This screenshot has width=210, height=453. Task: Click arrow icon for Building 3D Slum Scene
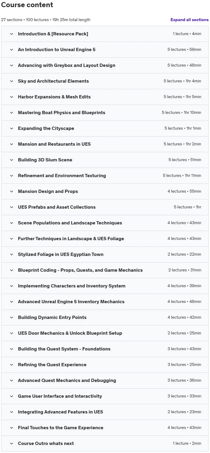point(12,160)
